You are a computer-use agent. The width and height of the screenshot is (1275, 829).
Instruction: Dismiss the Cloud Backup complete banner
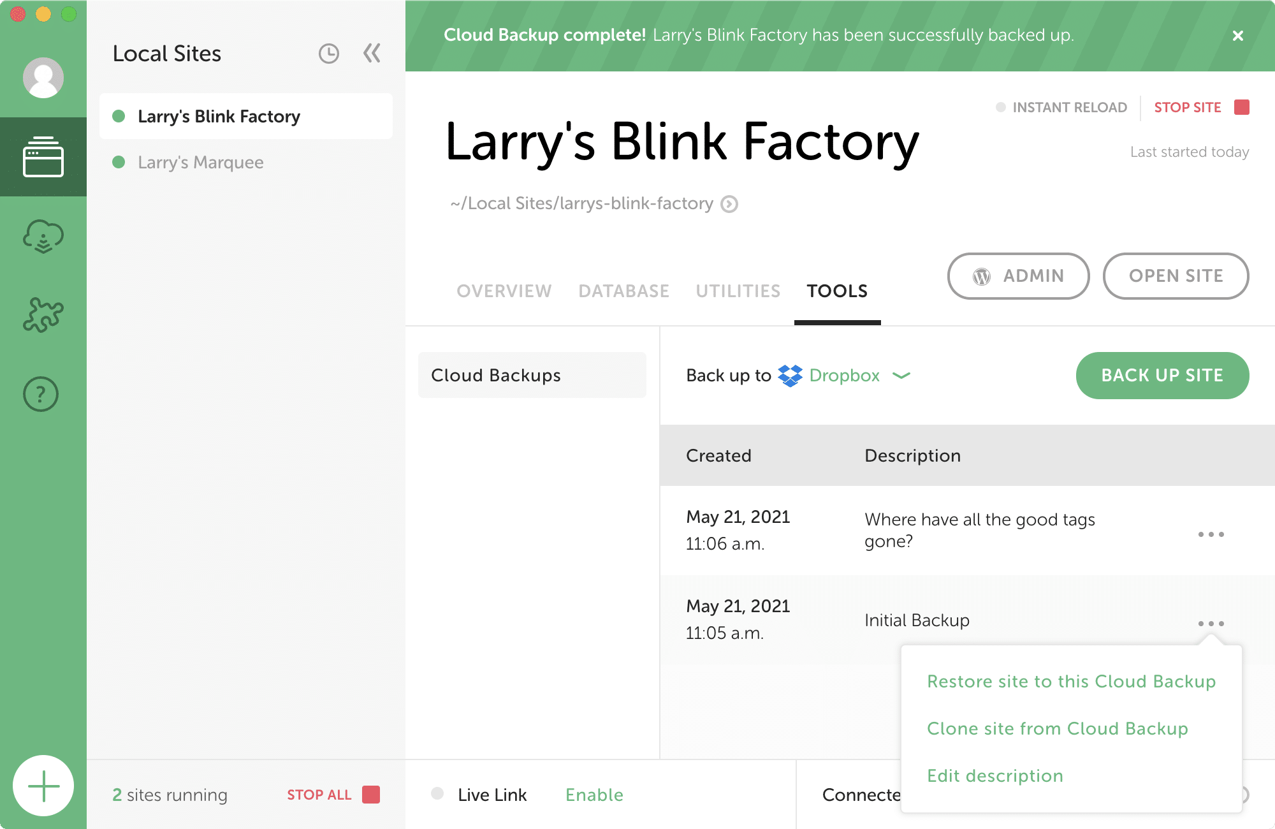pos(1237,36)
